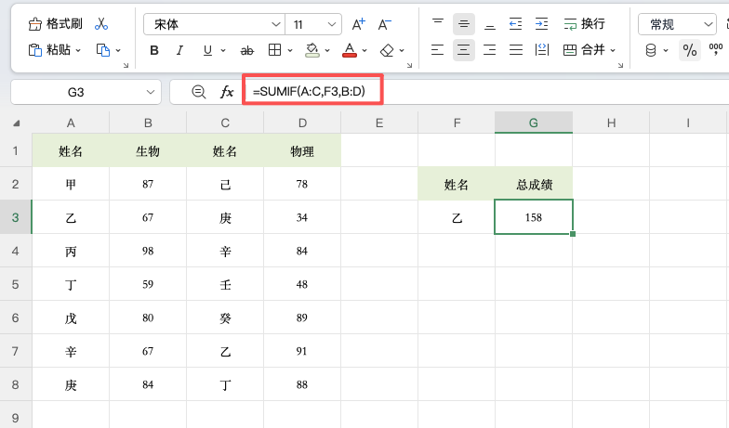Select cell C6 containing 癸
729x428 pixels.
[225, 318]
